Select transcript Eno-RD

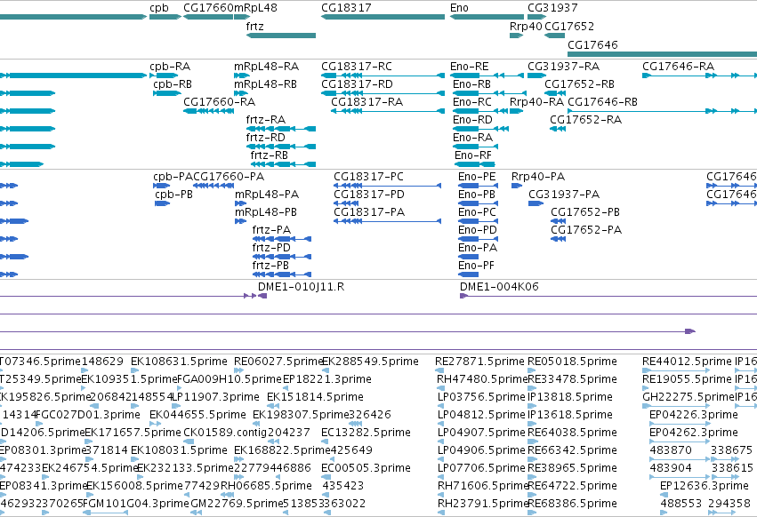[472, 120]
